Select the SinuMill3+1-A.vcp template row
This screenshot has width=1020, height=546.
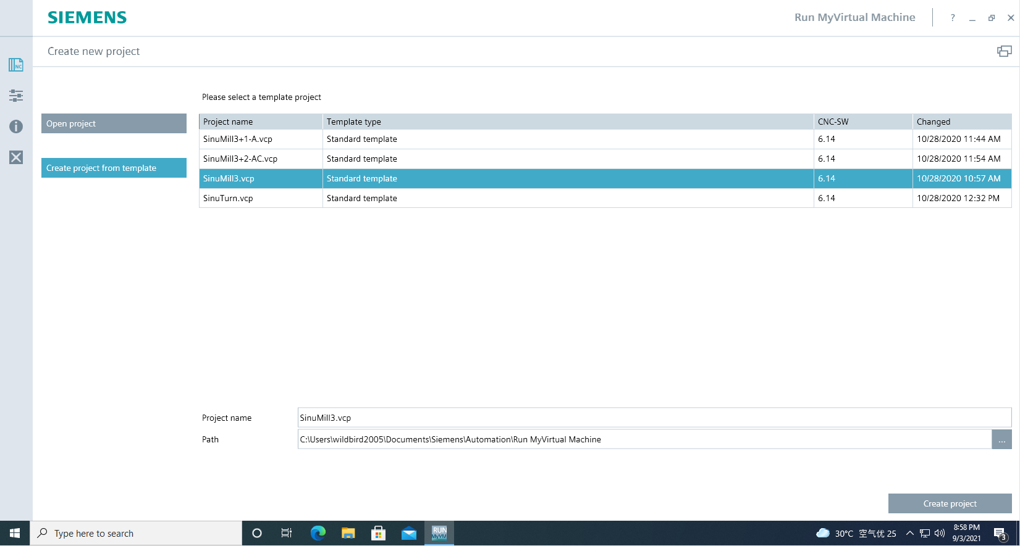pyautogui.click(x=605, y=139)
